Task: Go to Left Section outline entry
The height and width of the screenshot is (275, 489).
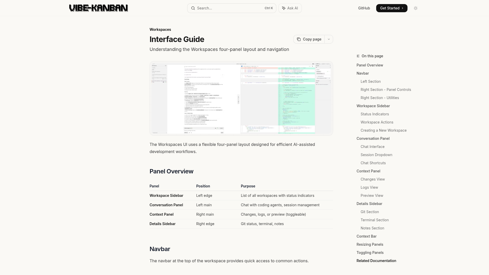Action: (x=371, y=81)
